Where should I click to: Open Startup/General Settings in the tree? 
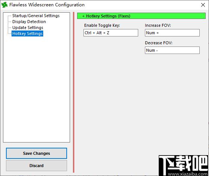36,16
